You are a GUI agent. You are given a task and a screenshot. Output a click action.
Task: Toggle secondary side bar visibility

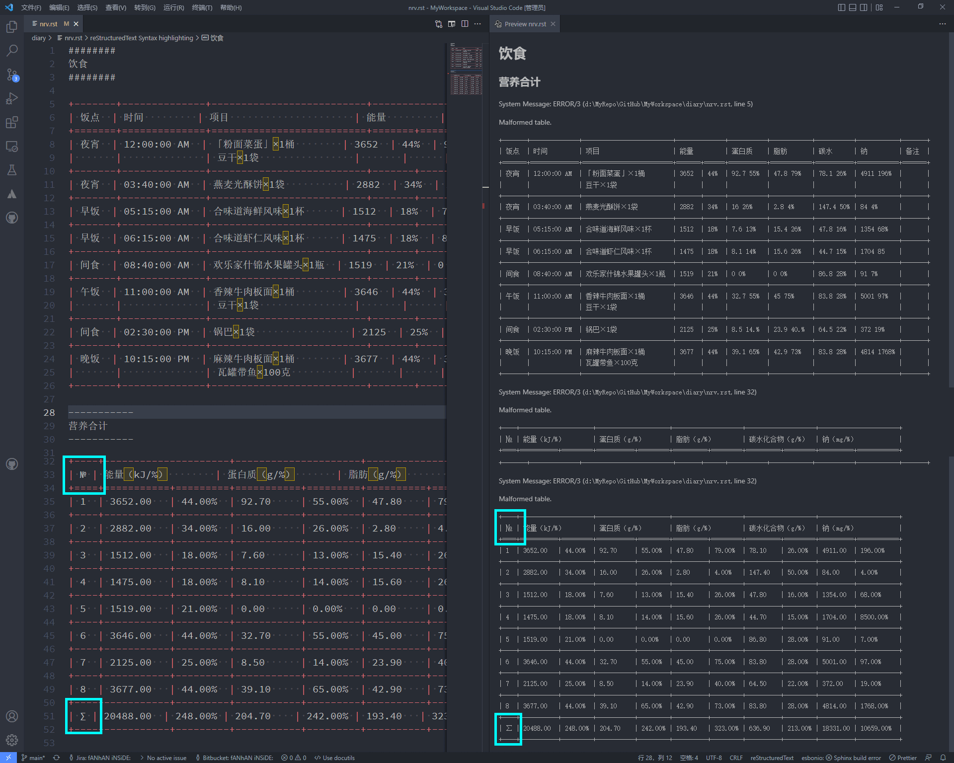coord(864,7)
